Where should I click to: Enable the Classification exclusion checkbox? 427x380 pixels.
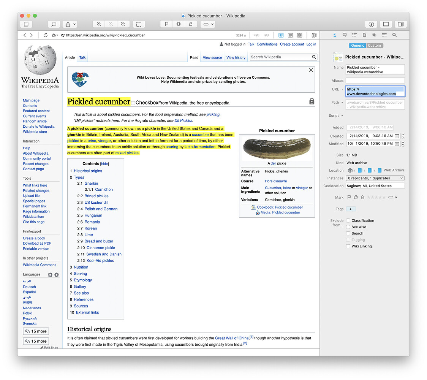348,220
